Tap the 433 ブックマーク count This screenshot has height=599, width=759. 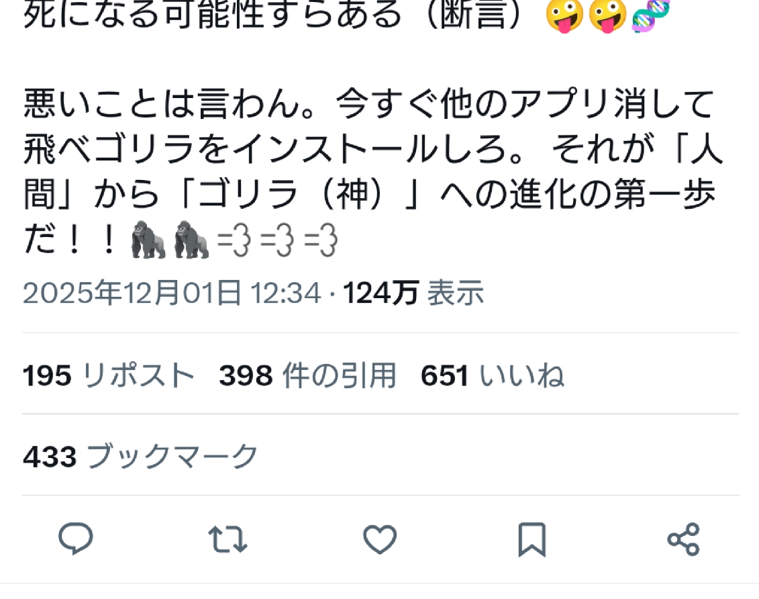pyautogui.click(x=140, y=456)
